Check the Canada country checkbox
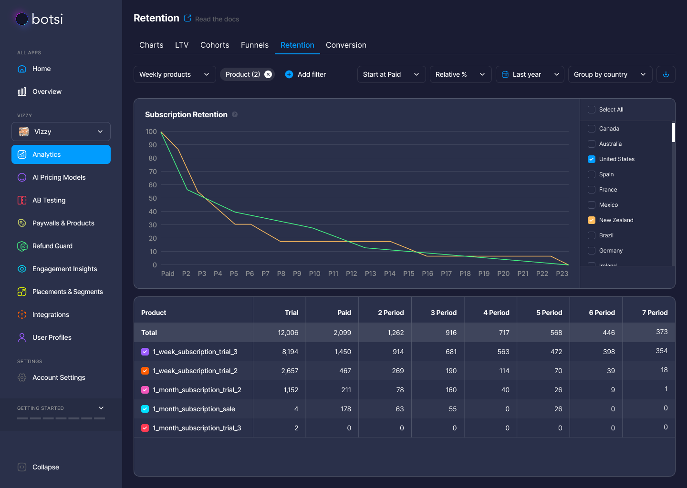687x488 pixels. pyautogui.click(x=592, y=129)
